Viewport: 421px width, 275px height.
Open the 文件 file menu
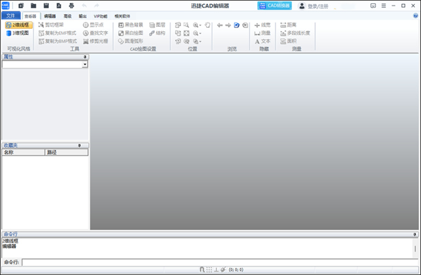[11, 15]
